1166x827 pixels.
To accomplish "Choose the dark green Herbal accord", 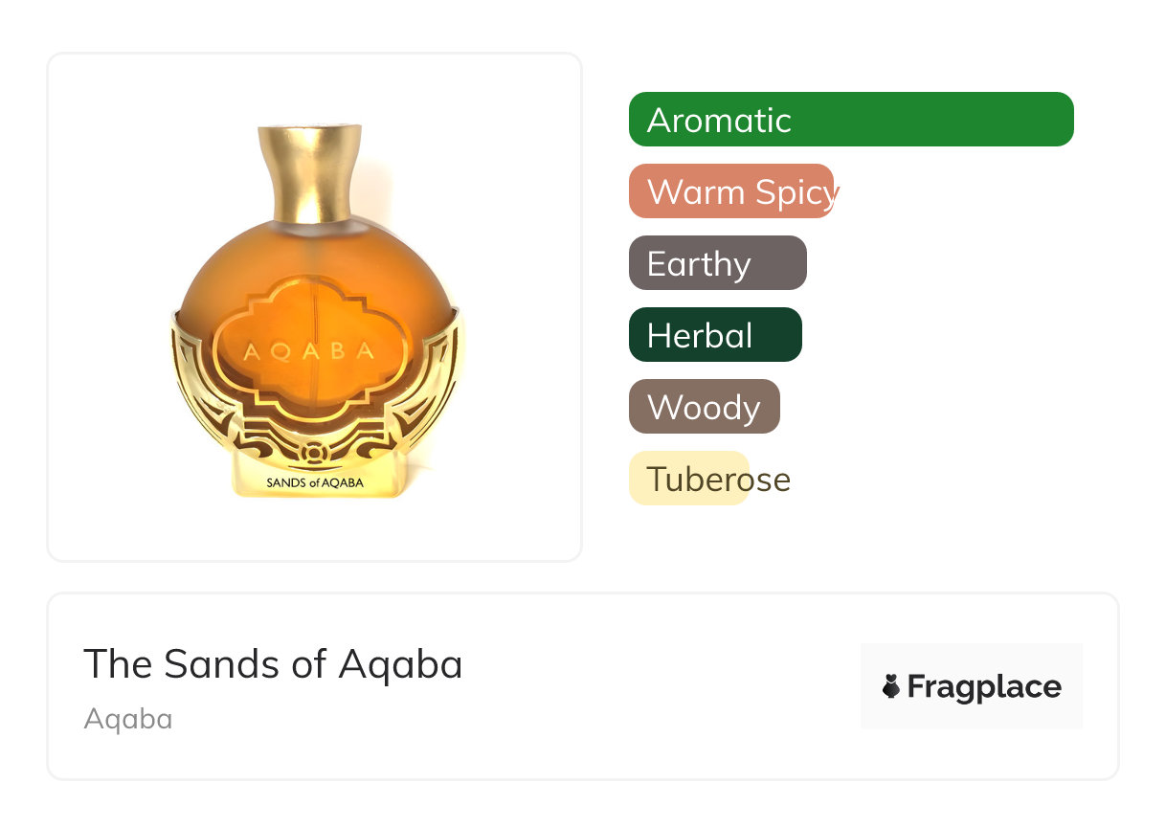I will [x=714, y=335].
